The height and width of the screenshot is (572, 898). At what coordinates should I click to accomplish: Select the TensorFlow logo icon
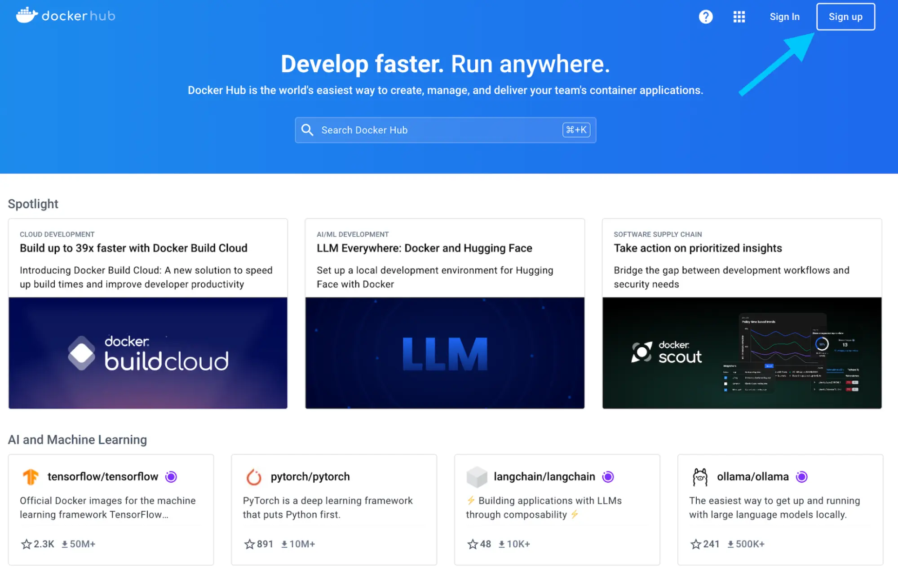coord(31,476)
